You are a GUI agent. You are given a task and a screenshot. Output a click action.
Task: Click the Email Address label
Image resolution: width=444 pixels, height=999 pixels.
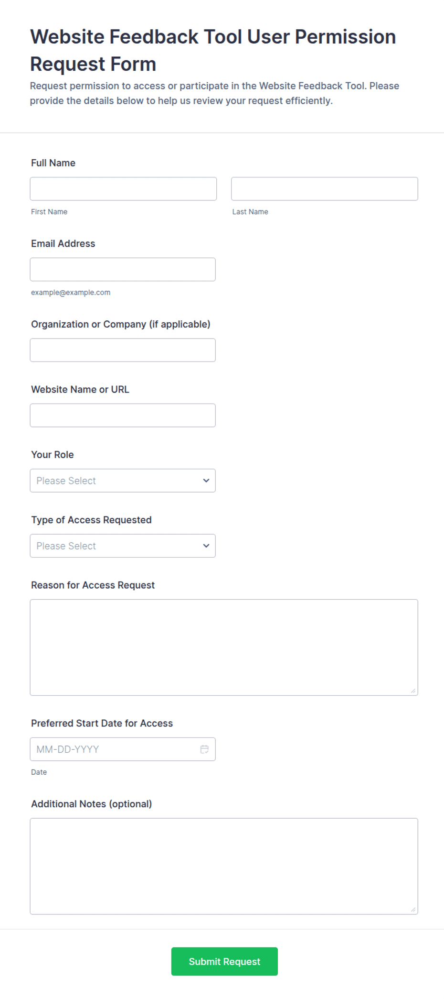[x=63, y=243]
